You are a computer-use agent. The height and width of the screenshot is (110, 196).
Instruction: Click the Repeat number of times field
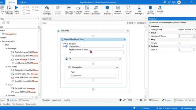(96, 52)
